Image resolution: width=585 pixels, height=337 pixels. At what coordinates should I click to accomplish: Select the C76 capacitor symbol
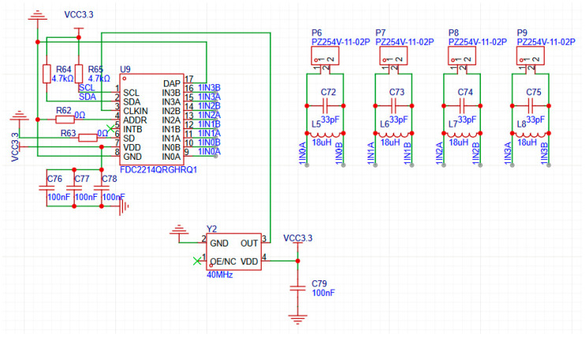tap(47, 187)
